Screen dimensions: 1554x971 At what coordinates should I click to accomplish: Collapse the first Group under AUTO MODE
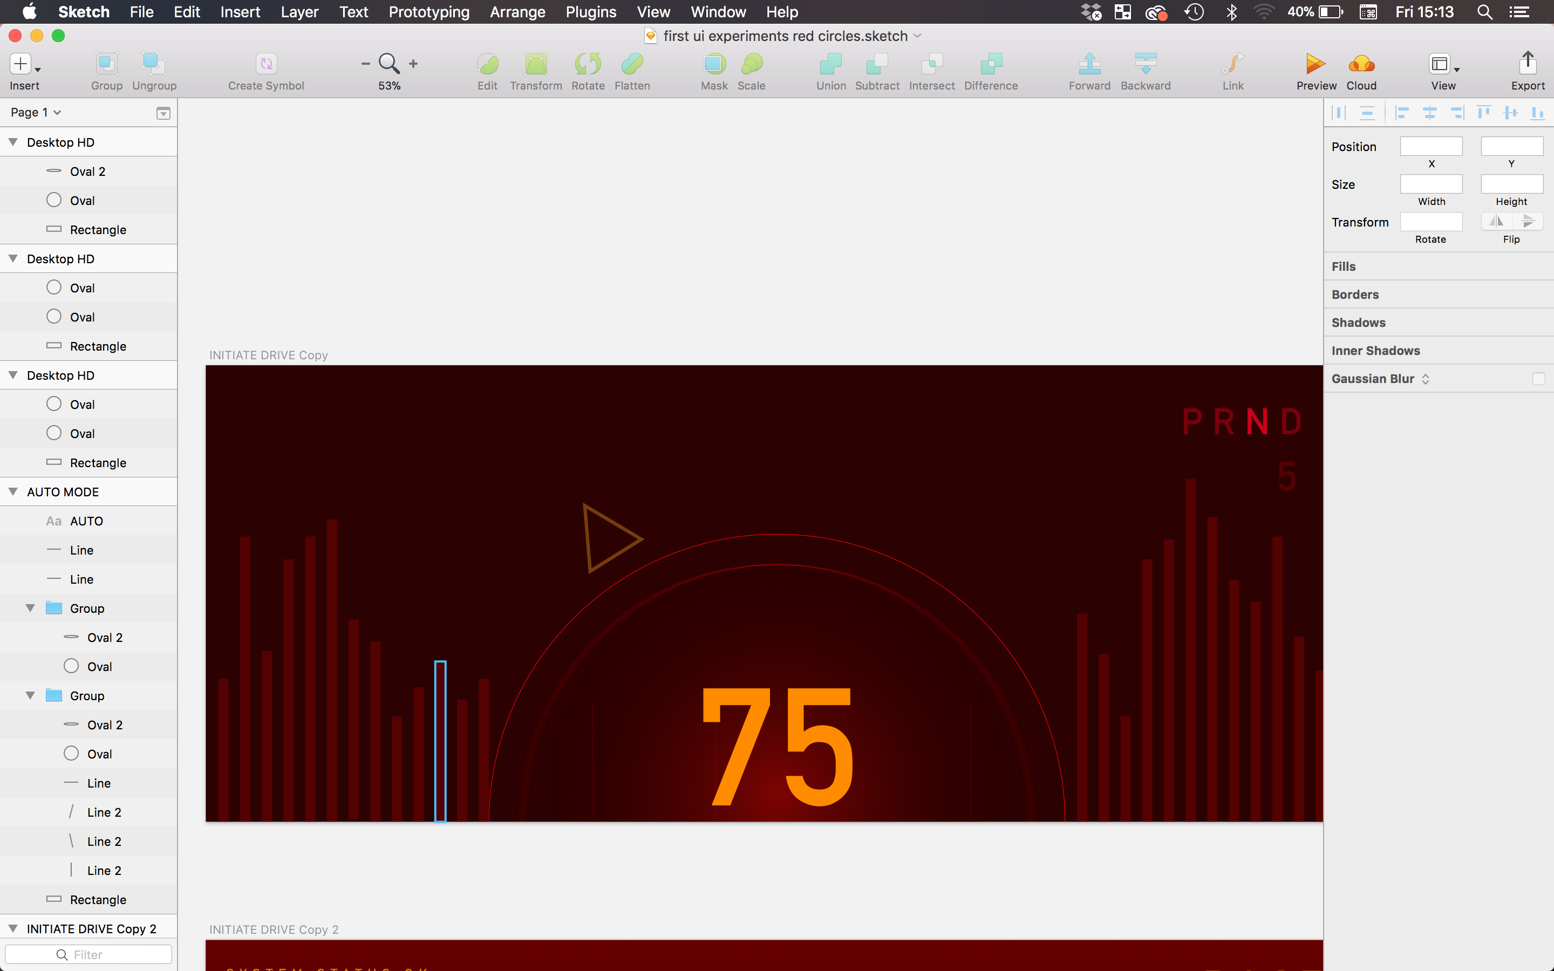click(30, 608)
